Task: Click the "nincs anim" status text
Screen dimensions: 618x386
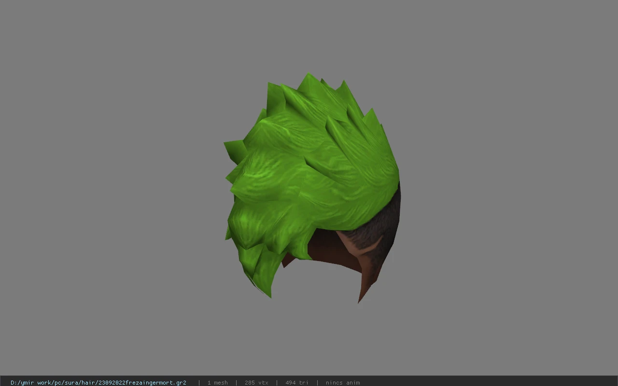Action: click(x=342, y=383)
